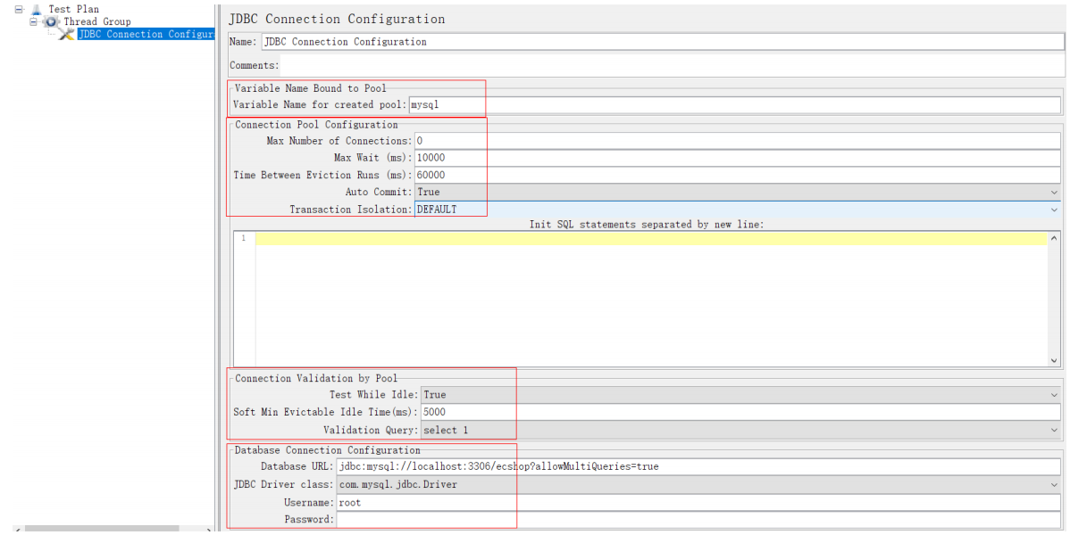Click inside the Init SQL statements editor
Screen dimensions: 1070x535
tap(651, 300)
